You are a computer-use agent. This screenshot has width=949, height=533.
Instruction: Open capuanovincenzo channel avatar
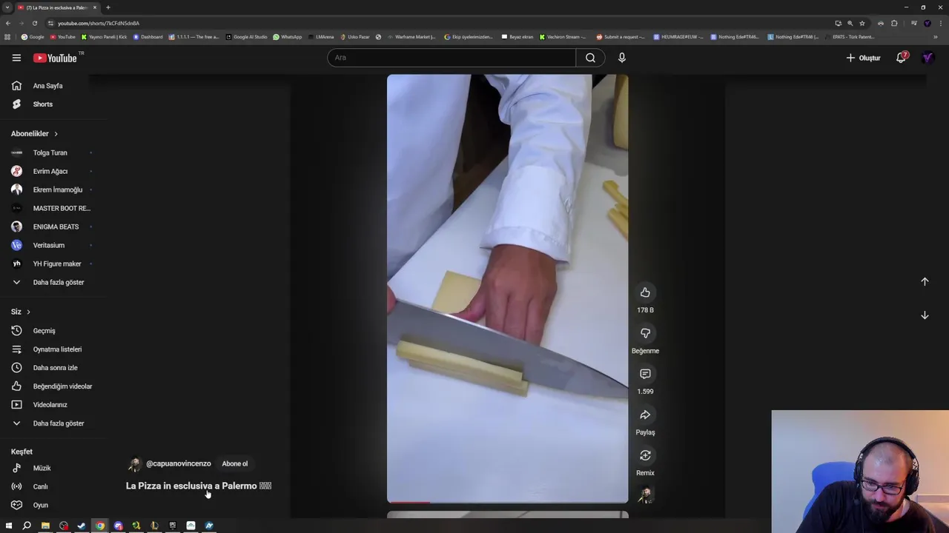click(134, 464)
